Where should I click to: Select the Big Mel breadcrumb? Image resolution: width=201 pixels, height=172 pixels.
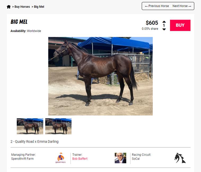point(39,7)
